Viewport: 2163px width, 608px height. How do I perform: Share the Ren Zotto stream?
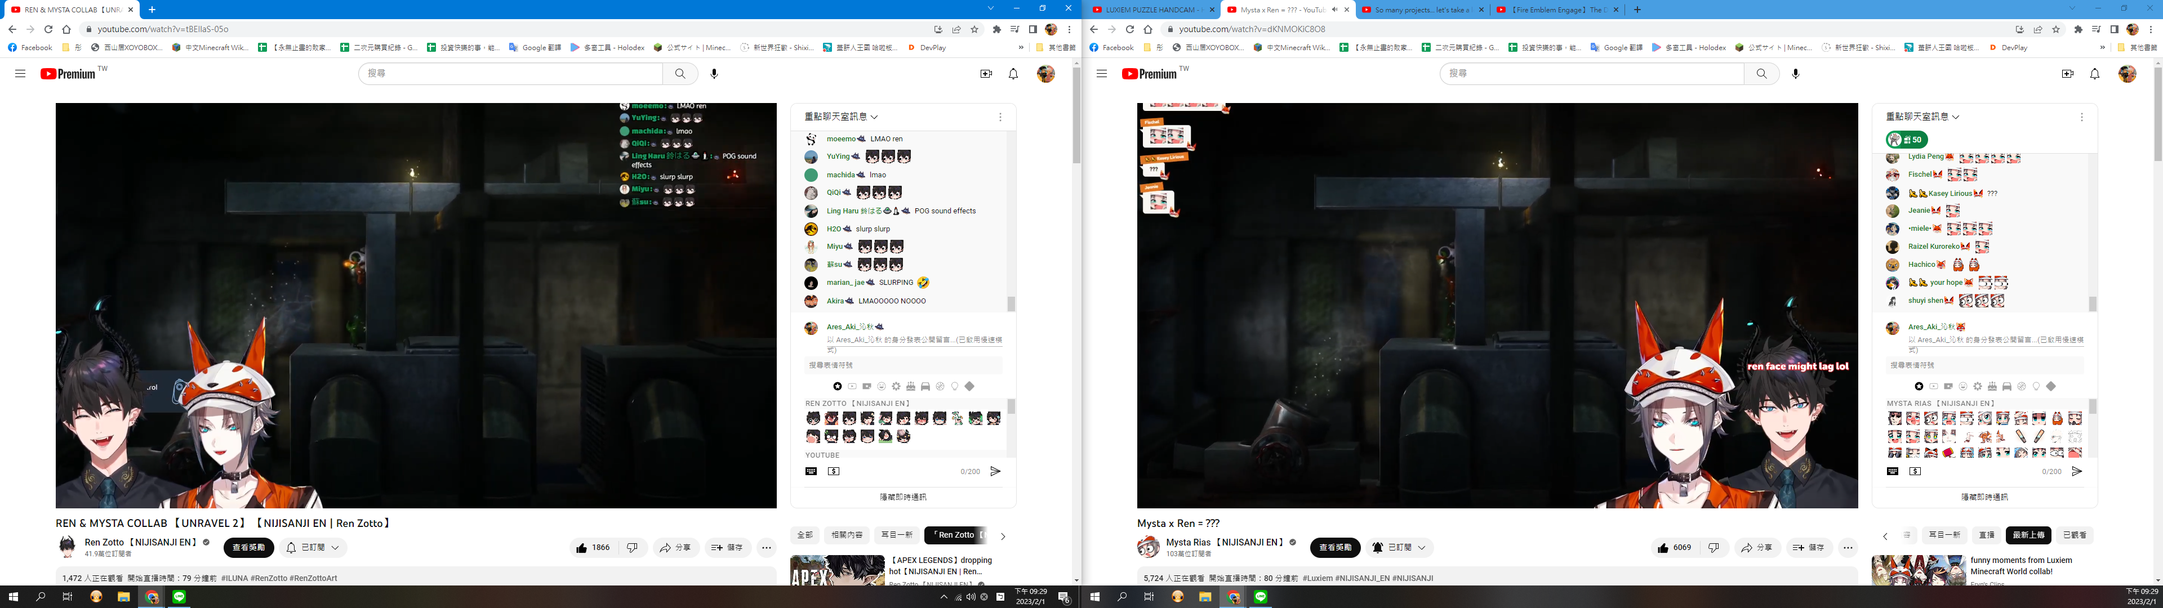click(676, 548)
